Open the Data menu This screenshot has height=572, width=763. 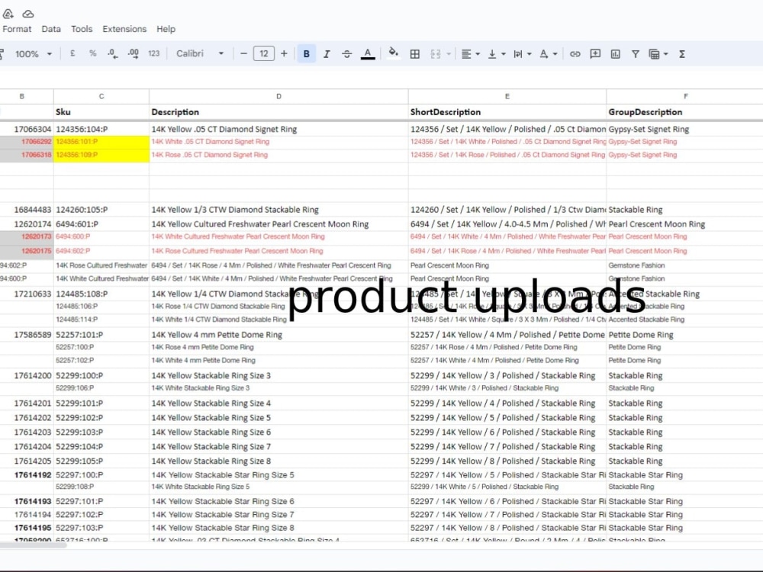click(51, 29)
